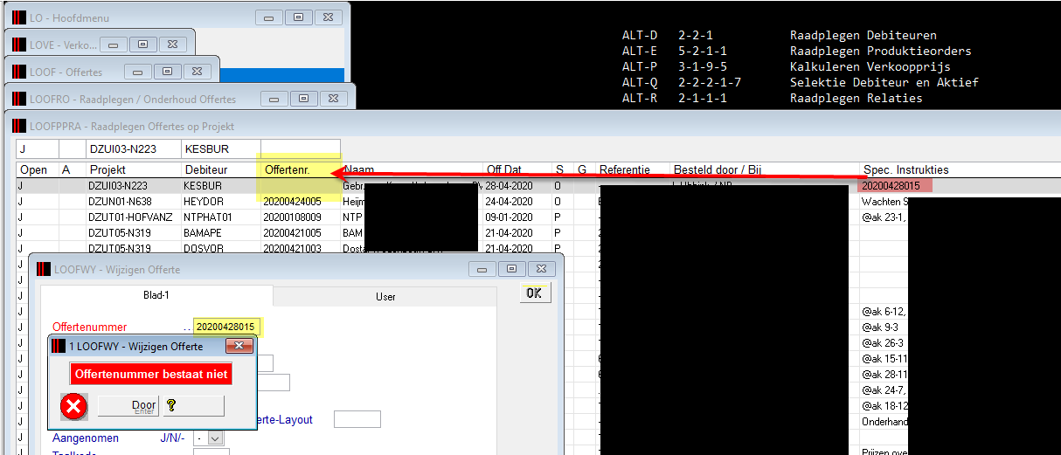Switch to the Blad-1 tab
The width and height of the screenshot is (1061, 455).
click(156, 296)
